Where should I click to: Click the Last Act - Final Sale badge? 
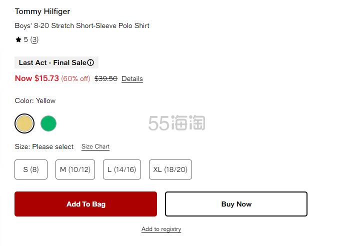coord(52,63)
